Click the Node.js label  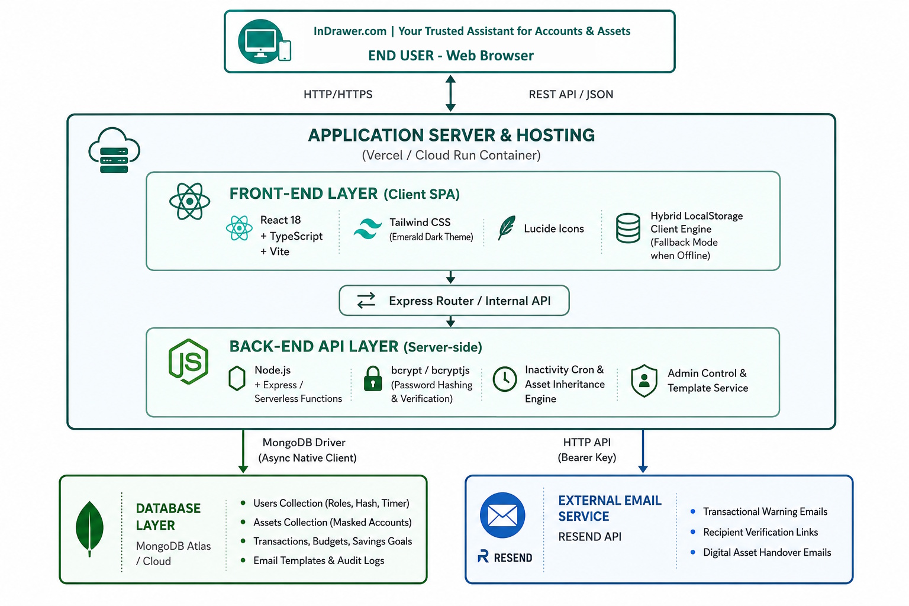273,370
